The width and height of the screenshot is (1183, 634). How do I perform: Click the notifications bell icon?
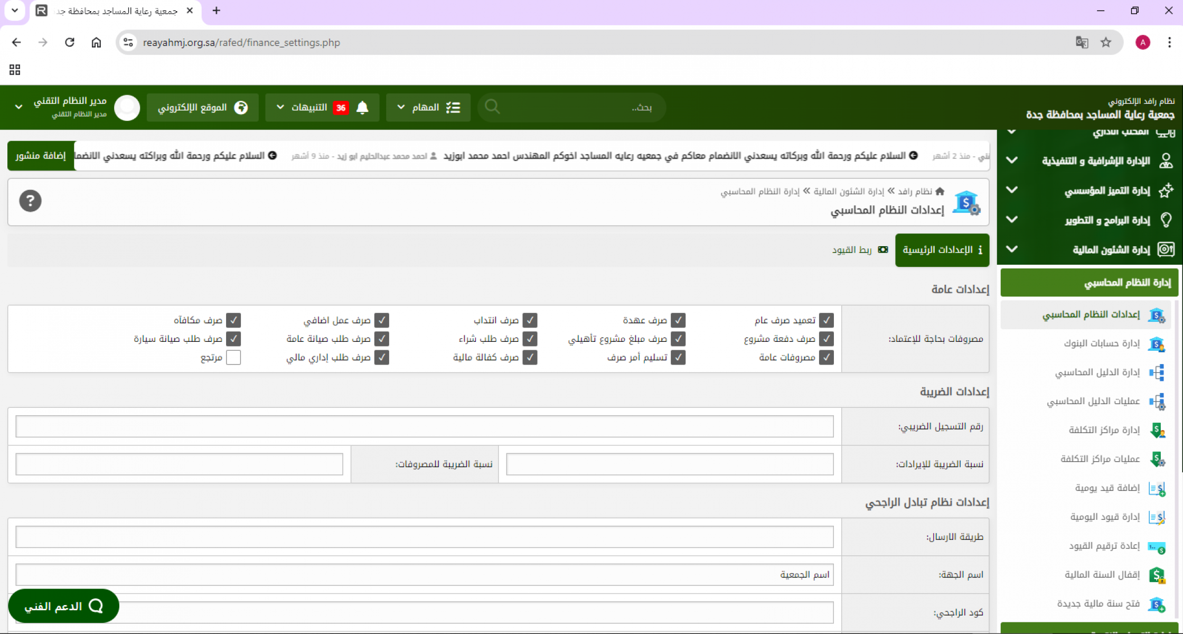(x=362, y=108)
